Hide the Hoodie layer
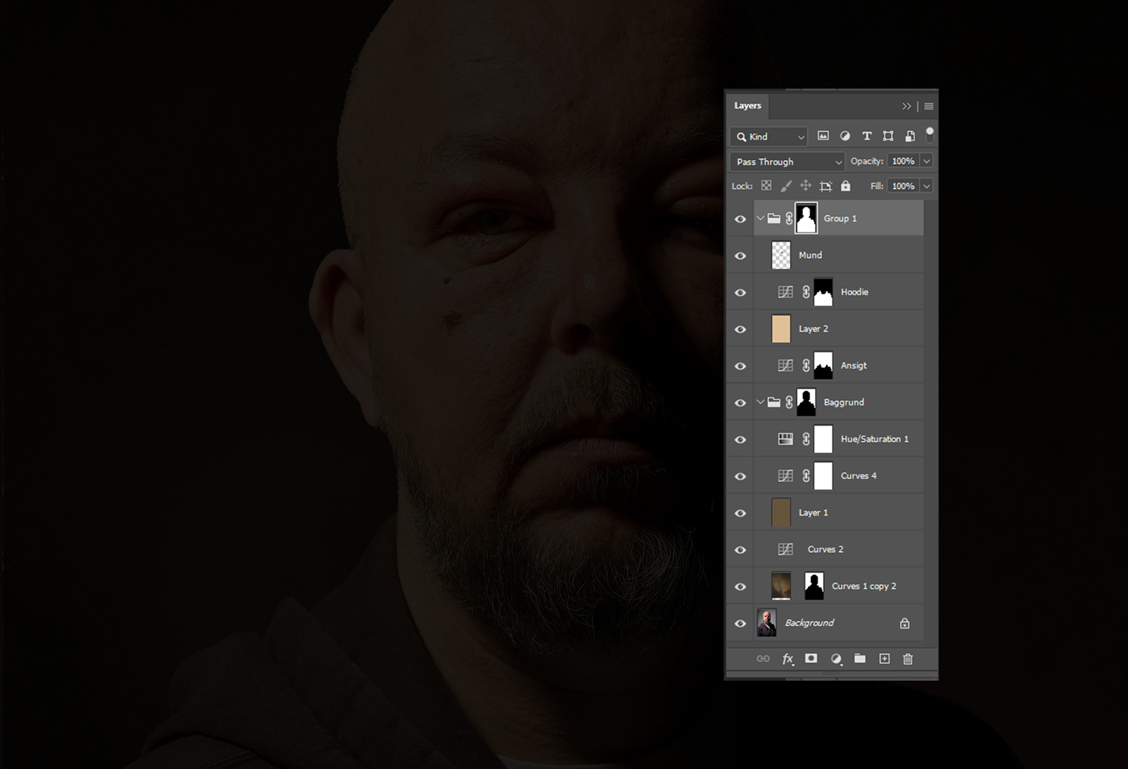The image size is (1128, 769). tap(740, 292)
